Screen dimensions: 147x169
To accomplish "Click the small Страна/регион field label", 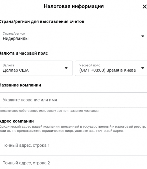I will click(14, 34).
